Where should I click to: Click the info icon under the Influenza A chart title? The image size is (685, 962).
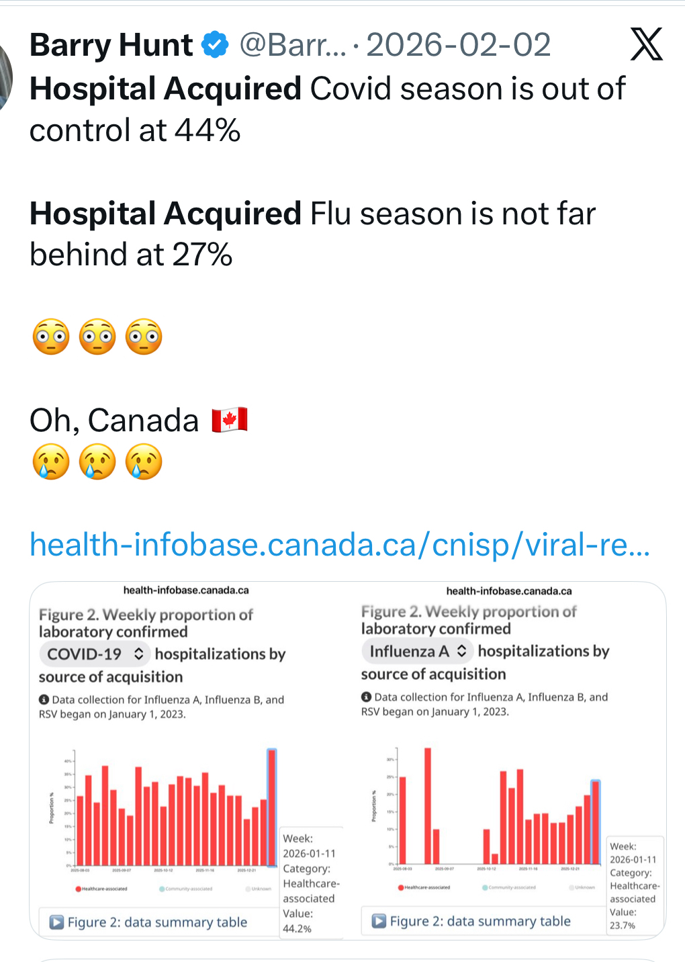(x=366, y=697)
